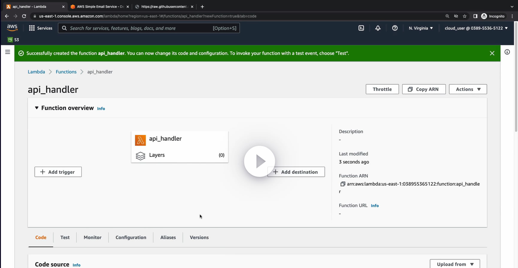The width and height of the screenshot is (518, 268).
Task: Click the Add trigger button
Action: tap(58, 172)
